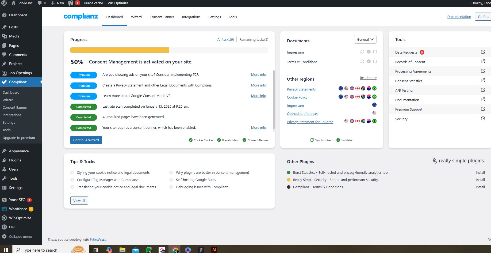Open the WordPress link in footer

click(x=98, y=239)
